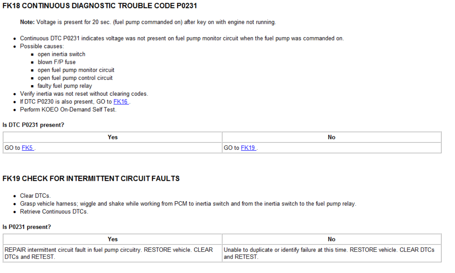Click 'open fuel pump monitor circuit' item
The height and width of the screenshot is (273, 455).
point(76,70)
